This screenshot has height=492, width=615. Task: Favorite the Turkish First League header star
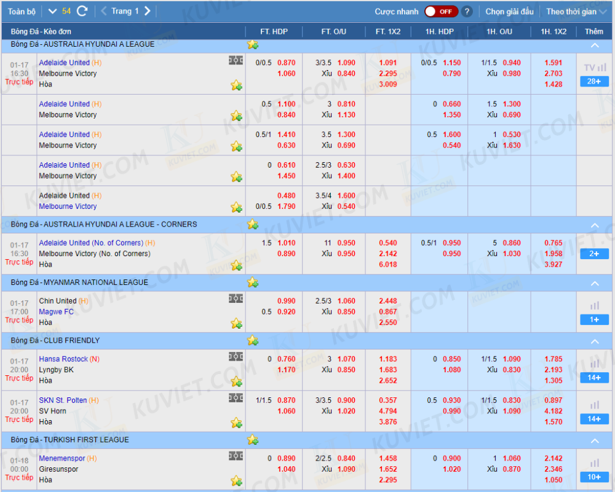tap(253, 440)
